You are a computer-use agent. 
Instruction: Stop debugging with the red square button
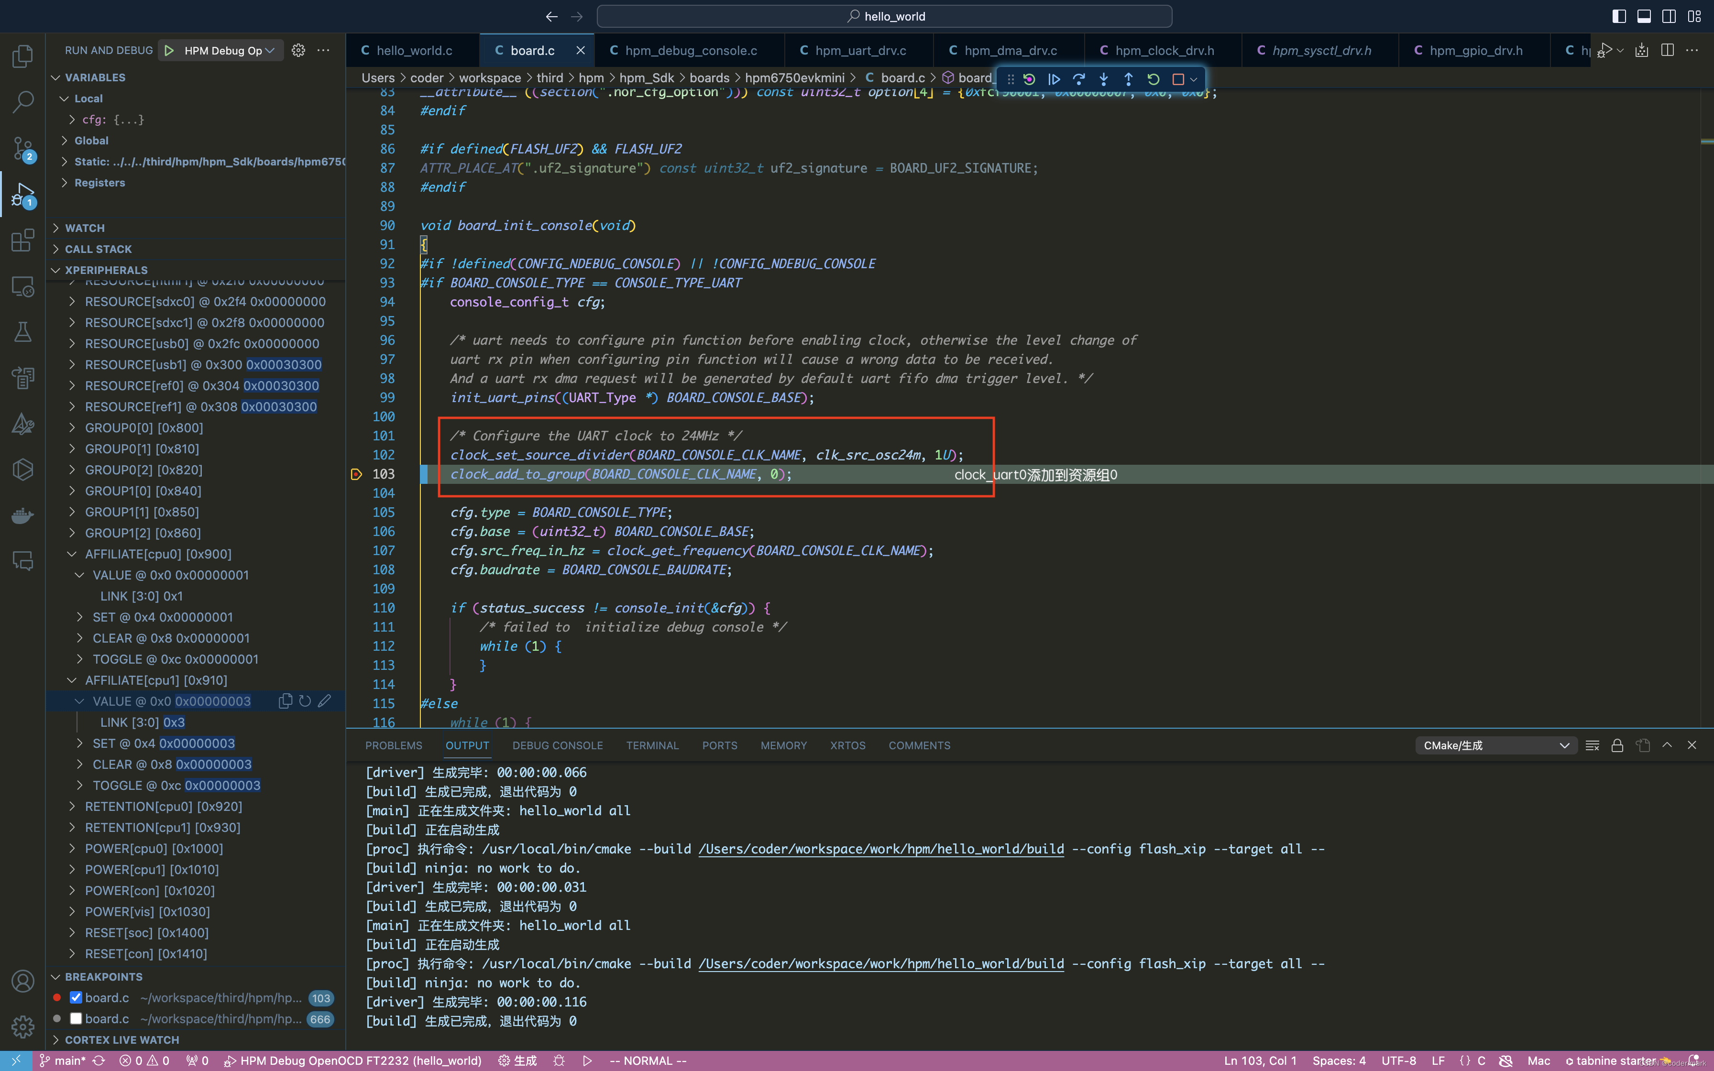coord(1178,79)
